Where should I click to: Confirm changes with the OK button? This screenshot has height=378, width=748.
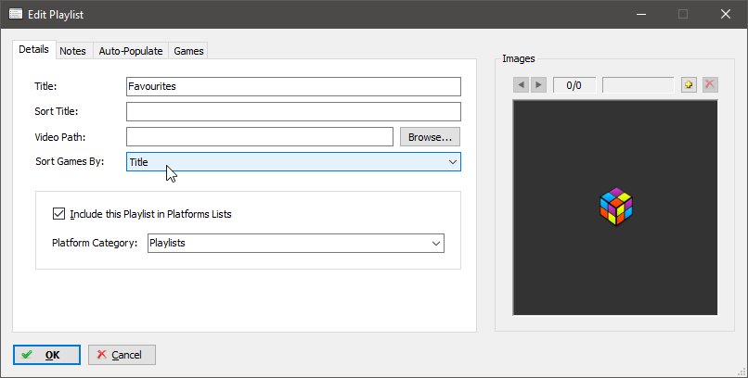[x=46, y=355]
